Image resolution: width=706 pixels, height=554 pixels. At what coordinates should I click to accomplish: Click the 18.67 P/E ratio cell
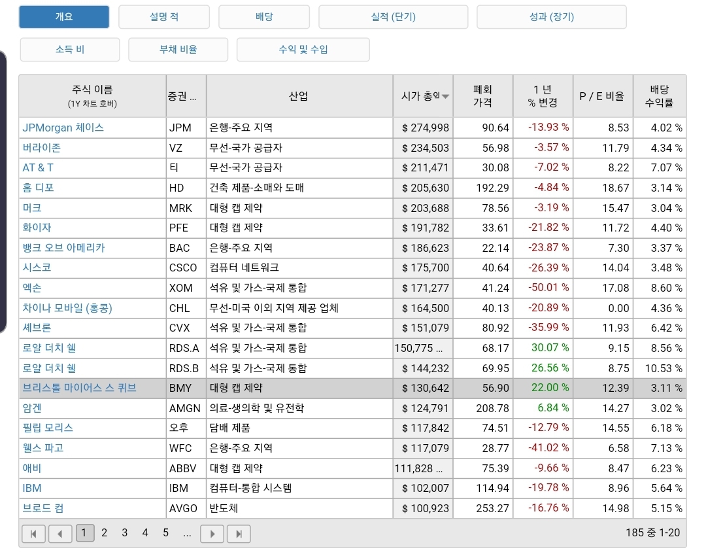(603, 188)
